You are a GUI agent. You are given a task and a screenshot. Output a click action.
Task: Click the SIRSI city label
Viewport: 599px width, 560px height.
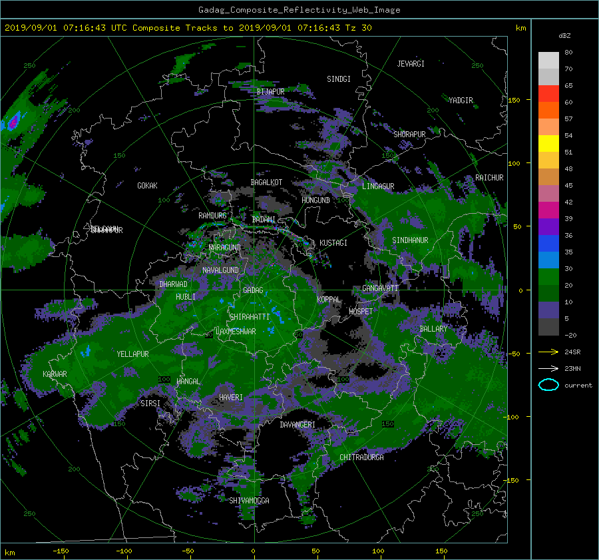pyautogui.click(x=150, y=404)
